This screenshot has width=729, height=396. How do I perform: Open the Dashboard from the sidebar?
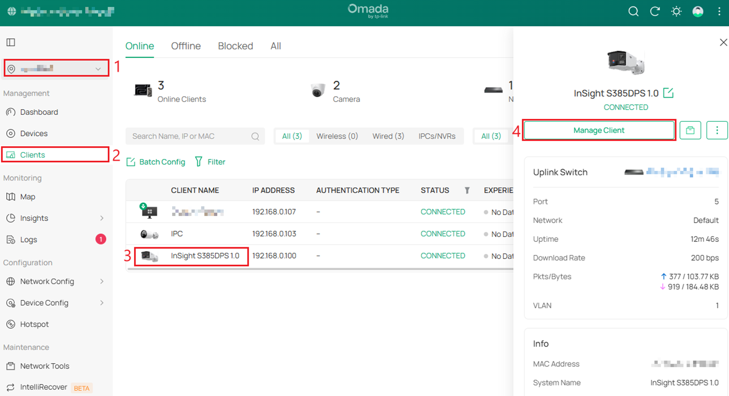click(x=39, y=112)
